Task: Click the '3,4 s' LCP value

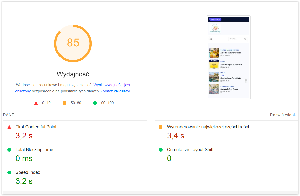Action: point(175,136)
